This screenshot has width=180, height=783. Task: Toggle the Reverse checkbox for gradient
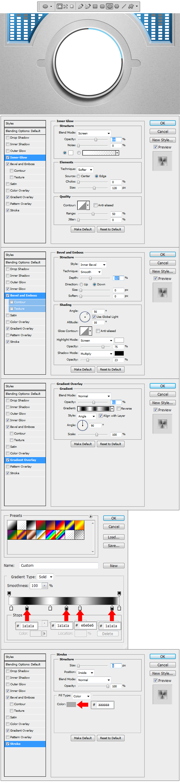click(119, 409)
